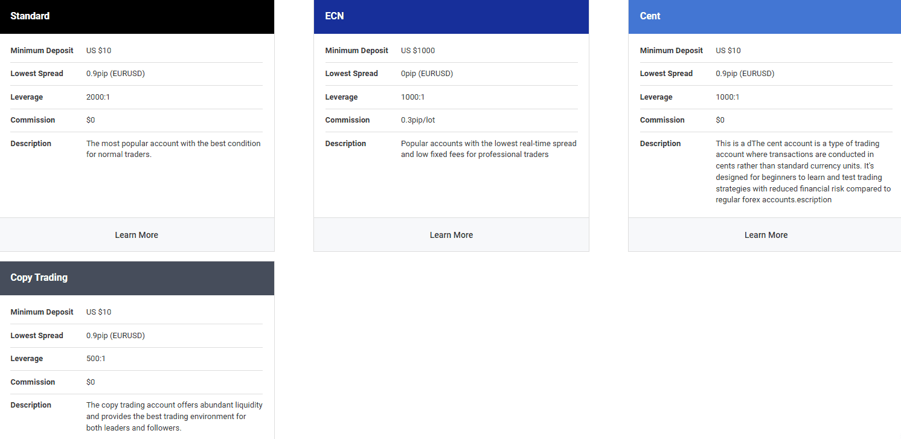Image resolution: width=901 pixels, height=439 pixels.
Task: Click the Standard account description text
Action: coord(173,149)
